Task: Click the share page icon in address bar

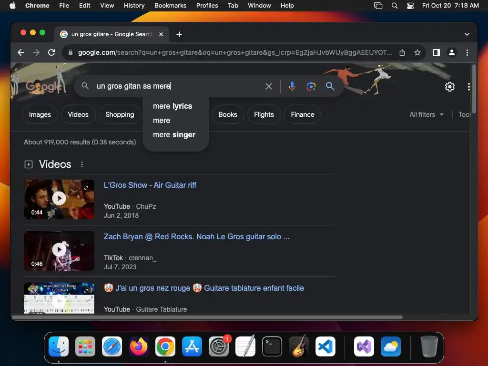Action: click(x=402, y=52)
